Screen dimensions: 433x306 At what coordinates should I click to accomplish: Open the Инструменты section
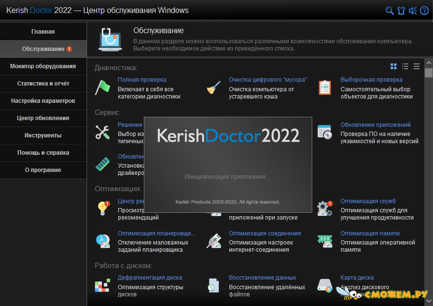pos(43,135)
